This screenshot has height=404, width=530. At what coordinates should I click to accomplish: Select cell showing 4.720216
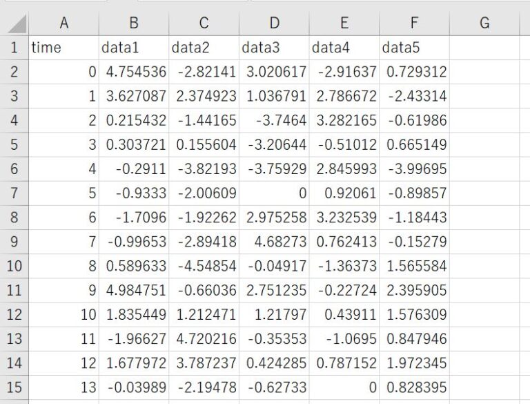point(204,338)
